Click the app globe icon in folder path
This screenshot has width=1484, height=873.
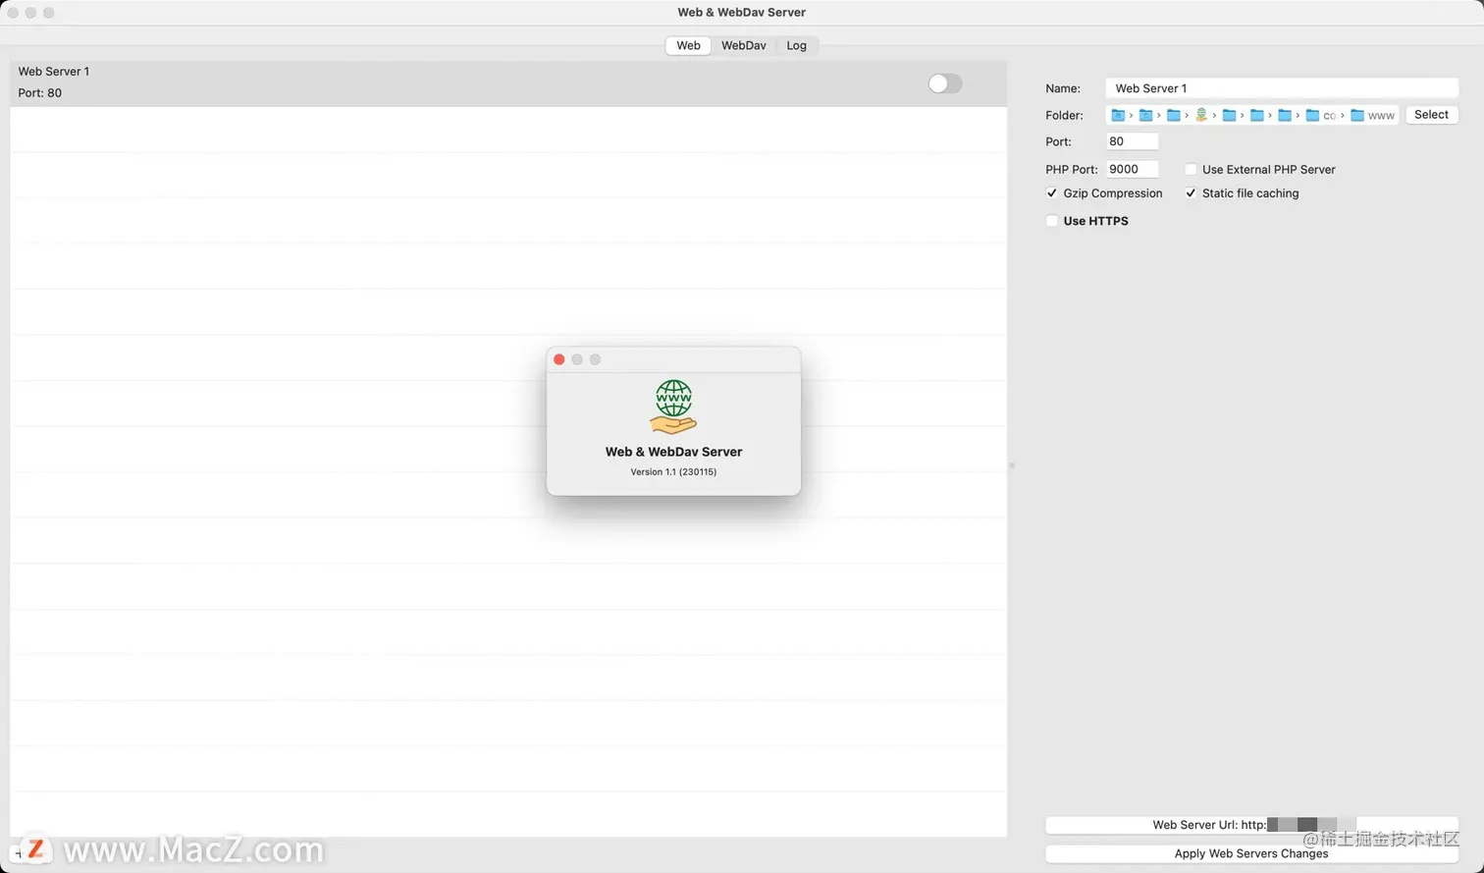[1200, 115]
